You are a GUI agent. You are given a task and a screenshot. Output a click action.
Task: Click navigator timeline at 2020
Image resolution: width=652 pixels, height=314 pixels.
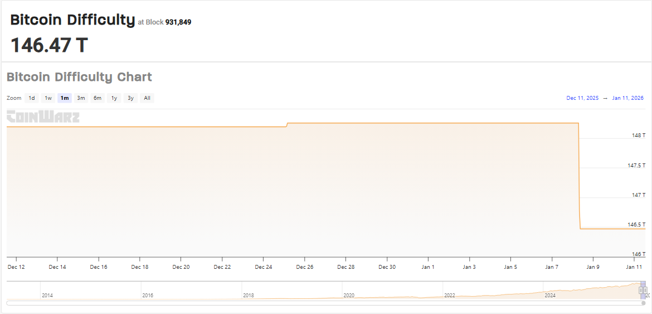[x=348, y=291]
